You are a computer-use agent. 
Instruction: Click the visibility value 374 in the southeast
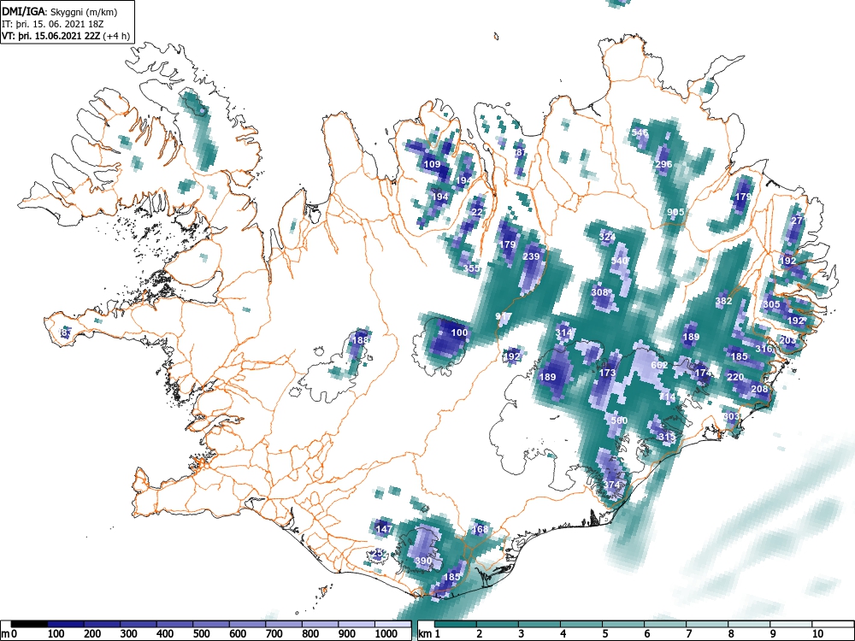click(611, 485)
